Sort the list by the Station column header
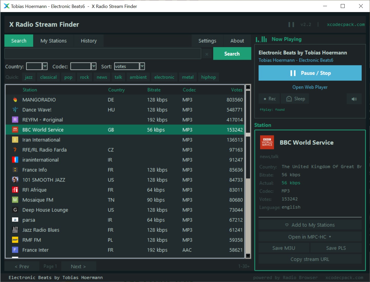This screenshot has height=282, width=370. (x=30, y=90)
